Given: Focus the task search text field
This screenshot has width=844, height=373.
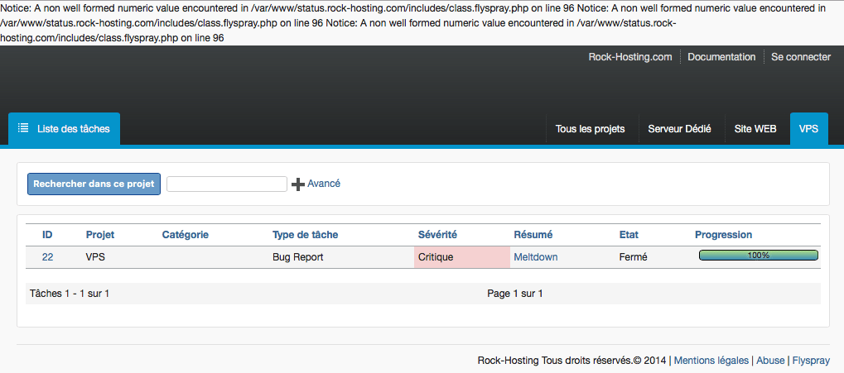Looking at the screenshot, I should click(226, 184).
